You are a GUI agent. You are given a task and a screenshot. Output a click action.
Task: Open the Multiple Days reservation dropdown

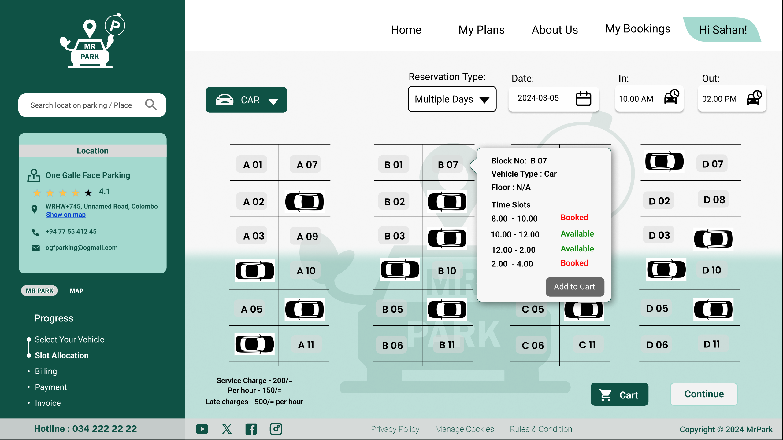[452, 99]
